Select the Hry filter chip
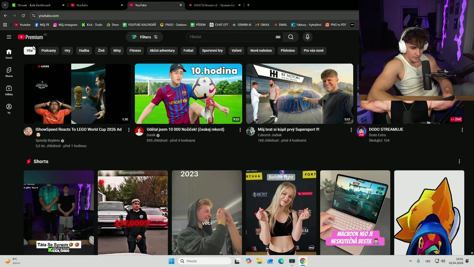 point(67,50)
